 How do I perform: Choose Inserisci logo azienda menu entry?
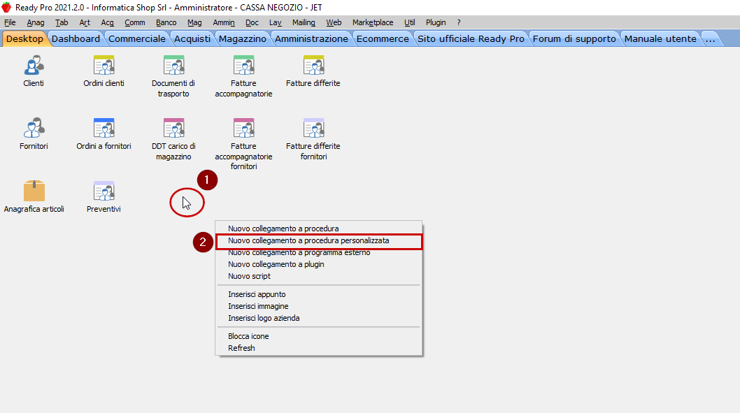tap(318, 318)
